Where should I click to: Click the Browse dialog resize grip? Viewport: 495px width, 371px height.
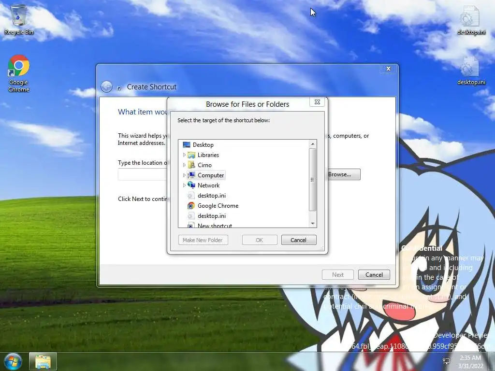click(322, 248)
